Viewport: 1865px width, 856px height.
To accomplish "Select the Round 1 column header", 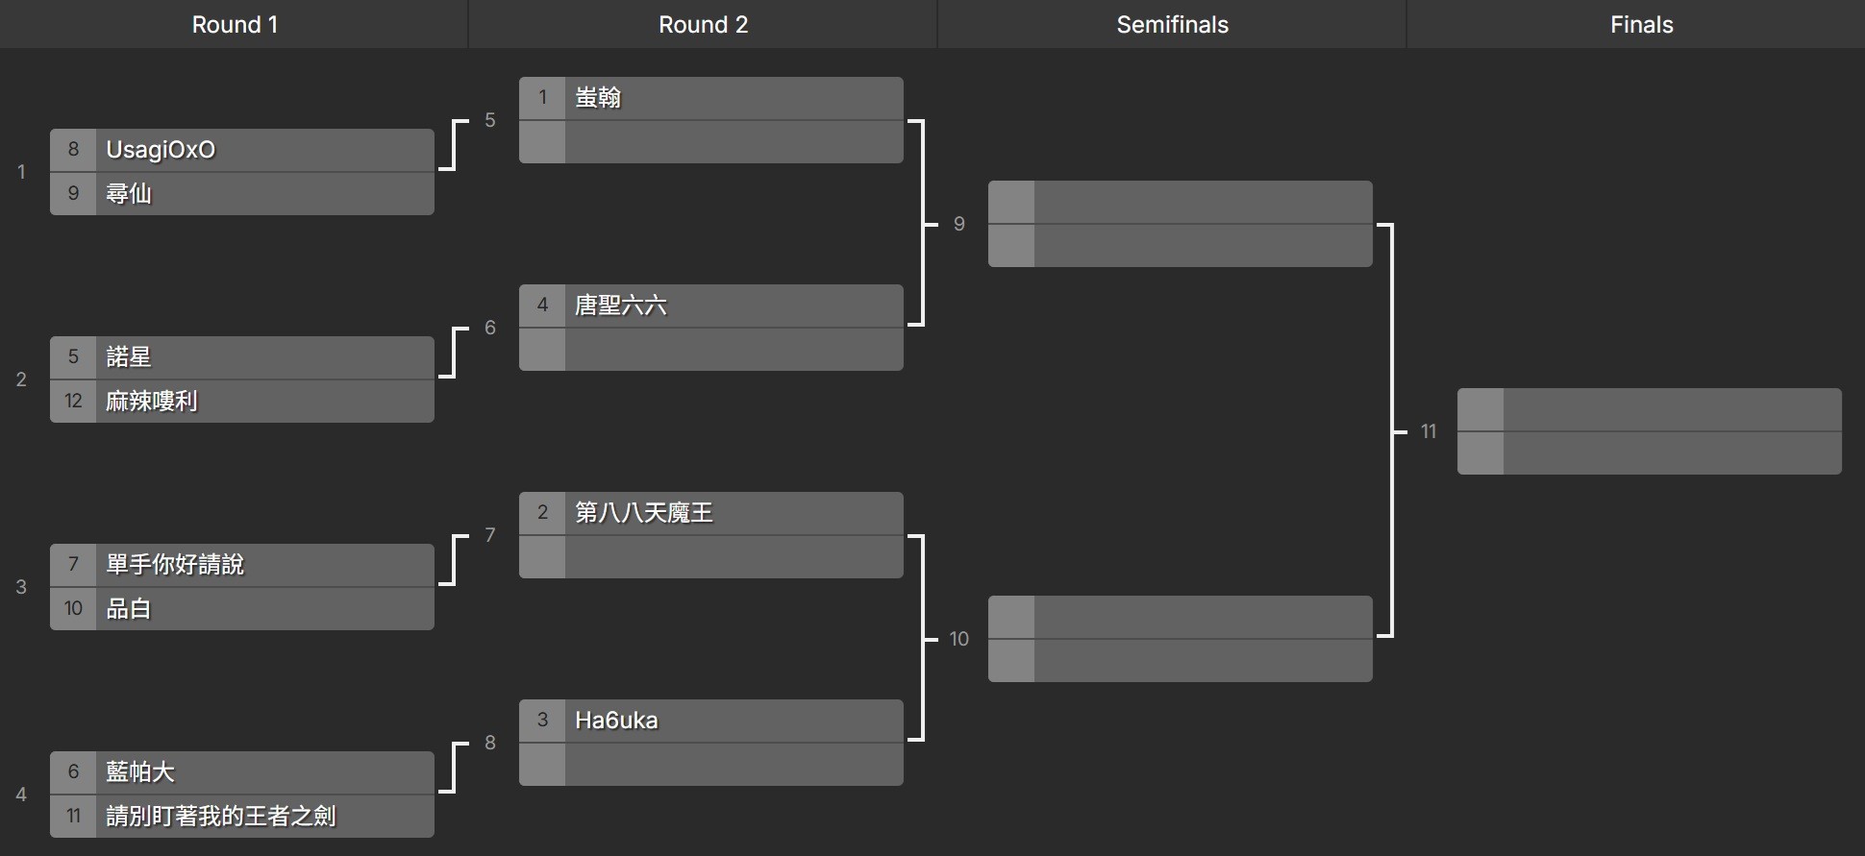I will click(x=235, y=25).
